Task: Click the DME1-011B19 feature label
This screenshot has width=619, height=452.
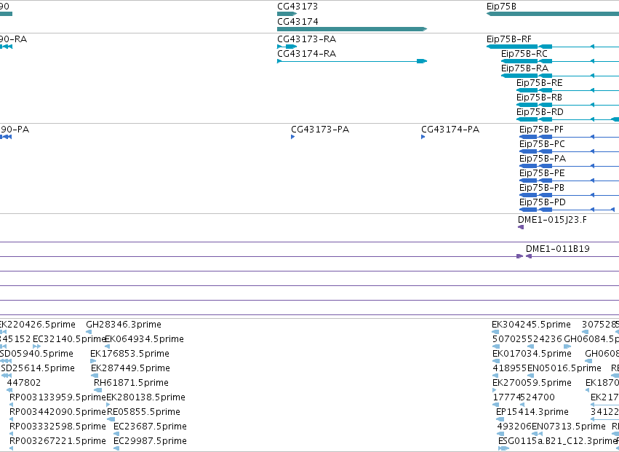Action: (557, 249)
